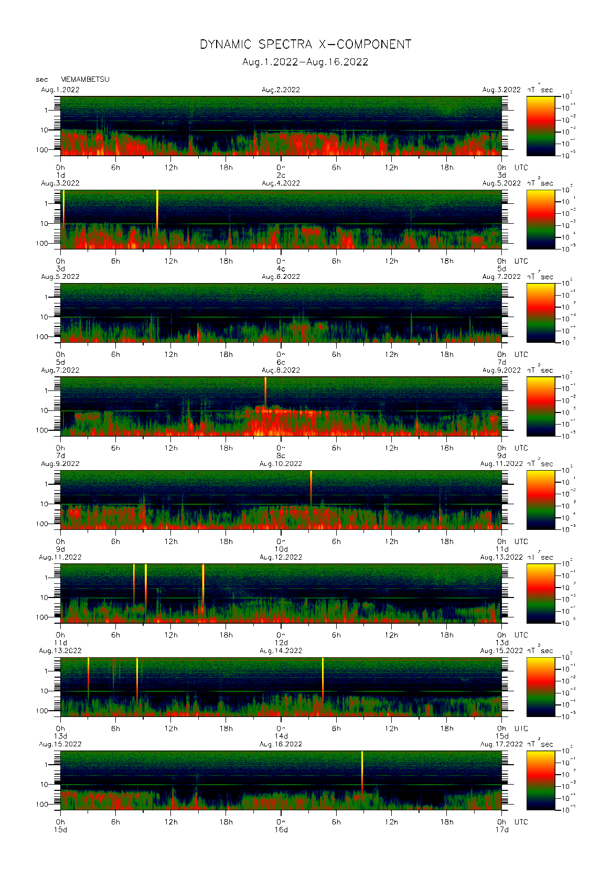Select the 1d day marker

coord(60,175)
